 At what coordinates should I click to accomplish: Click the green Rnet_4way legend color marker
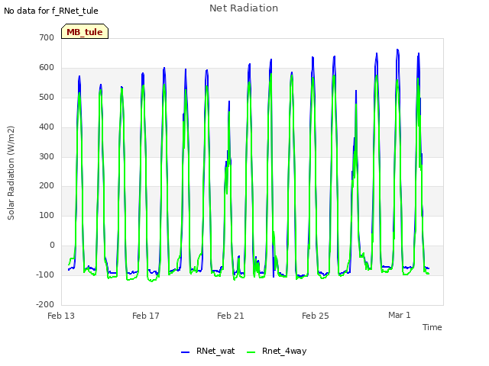click(x=251, y=352)
